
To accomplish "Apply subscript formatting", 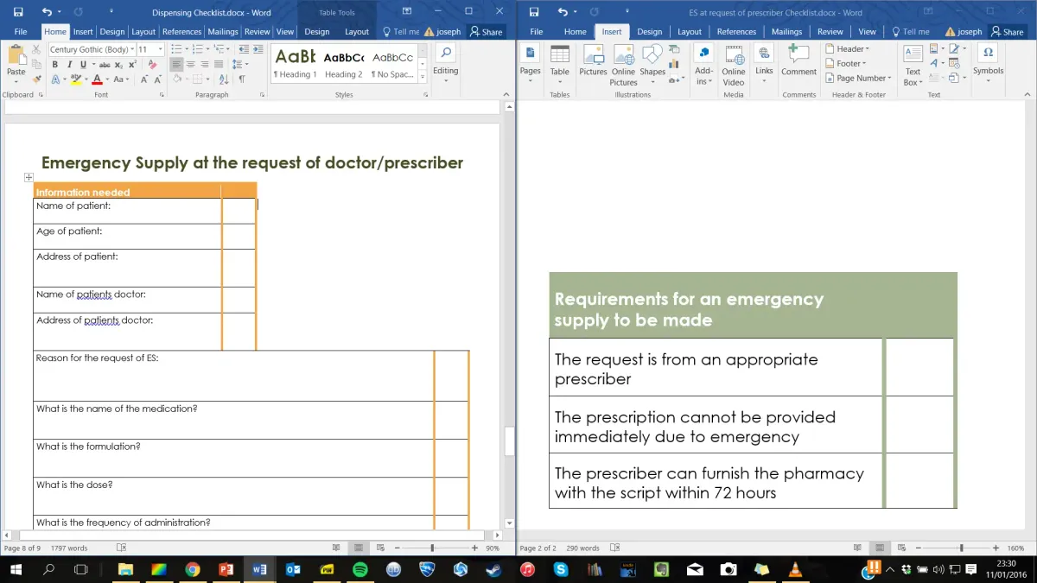I will pos(119,65).
